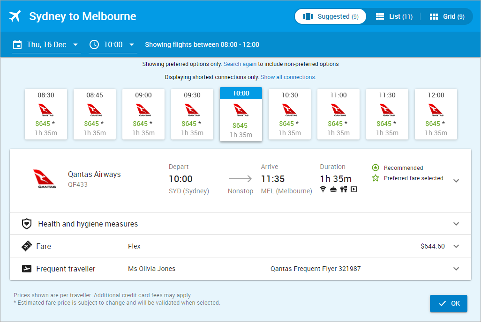The width and height of the screenshot is (481, 322).
Task: Click traveller name Ms Olivia Jones
Action: [x=152, y=269]
